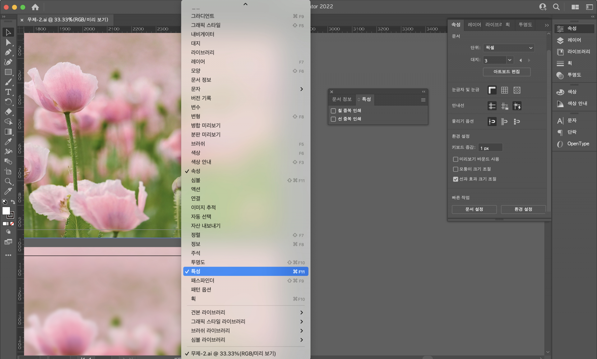Select the Zoom magnifier tool

8,181
